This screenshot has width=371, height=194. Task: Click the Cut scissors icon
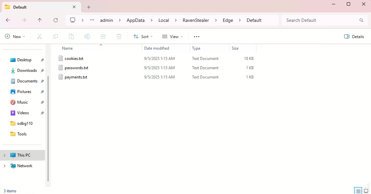point(39,36)
